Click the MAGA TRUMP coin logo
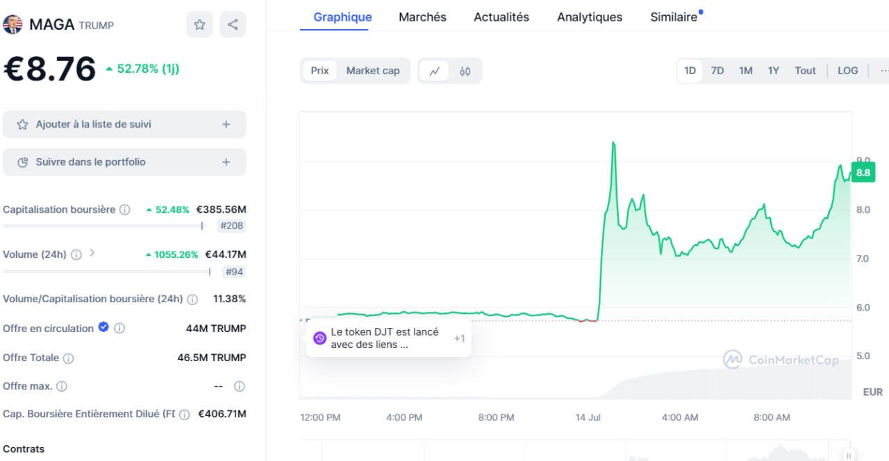The height and width of the screenshot is (461, 889). [13, 25]
